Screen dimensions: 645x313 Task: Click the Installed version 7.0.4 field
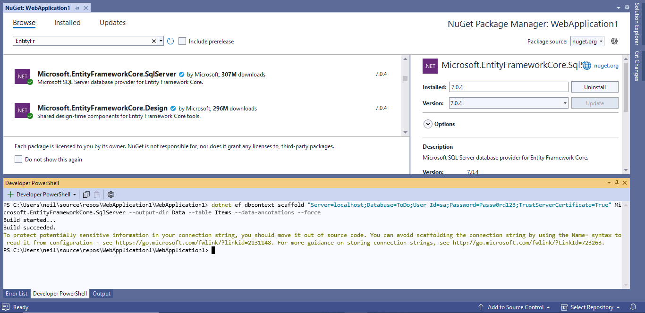508,87
